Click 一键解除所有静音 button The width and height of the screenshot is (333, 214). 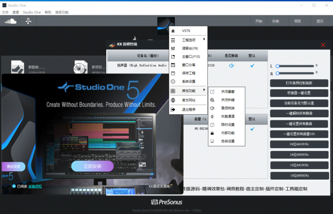[x=299, y=113]
